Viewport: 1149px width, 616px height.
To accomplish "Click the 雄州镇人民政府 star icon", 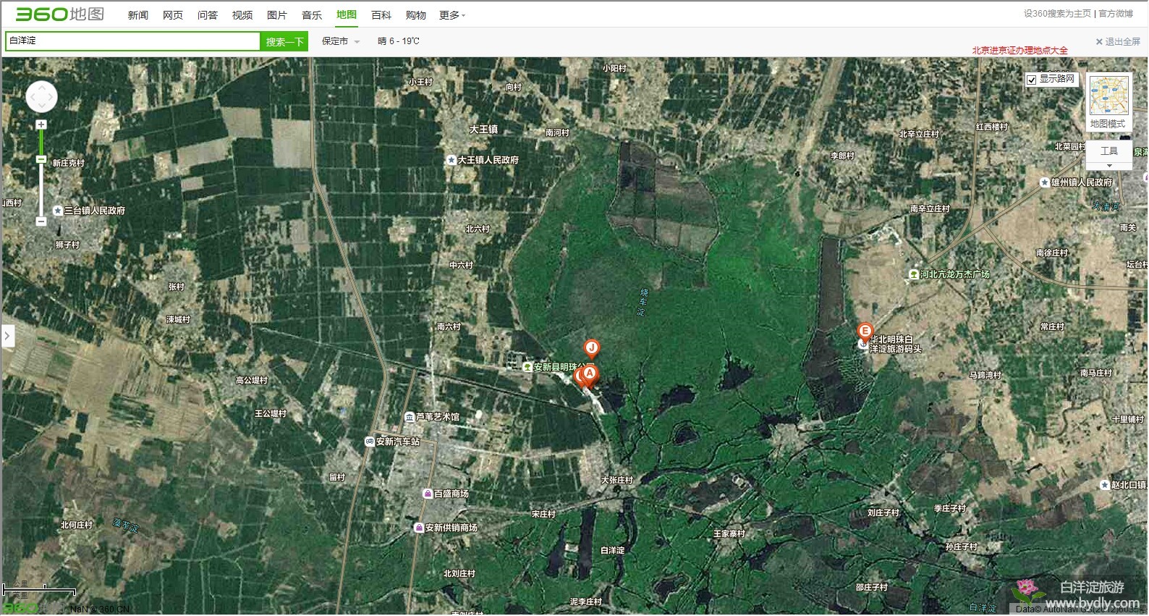I will 1045,182.
